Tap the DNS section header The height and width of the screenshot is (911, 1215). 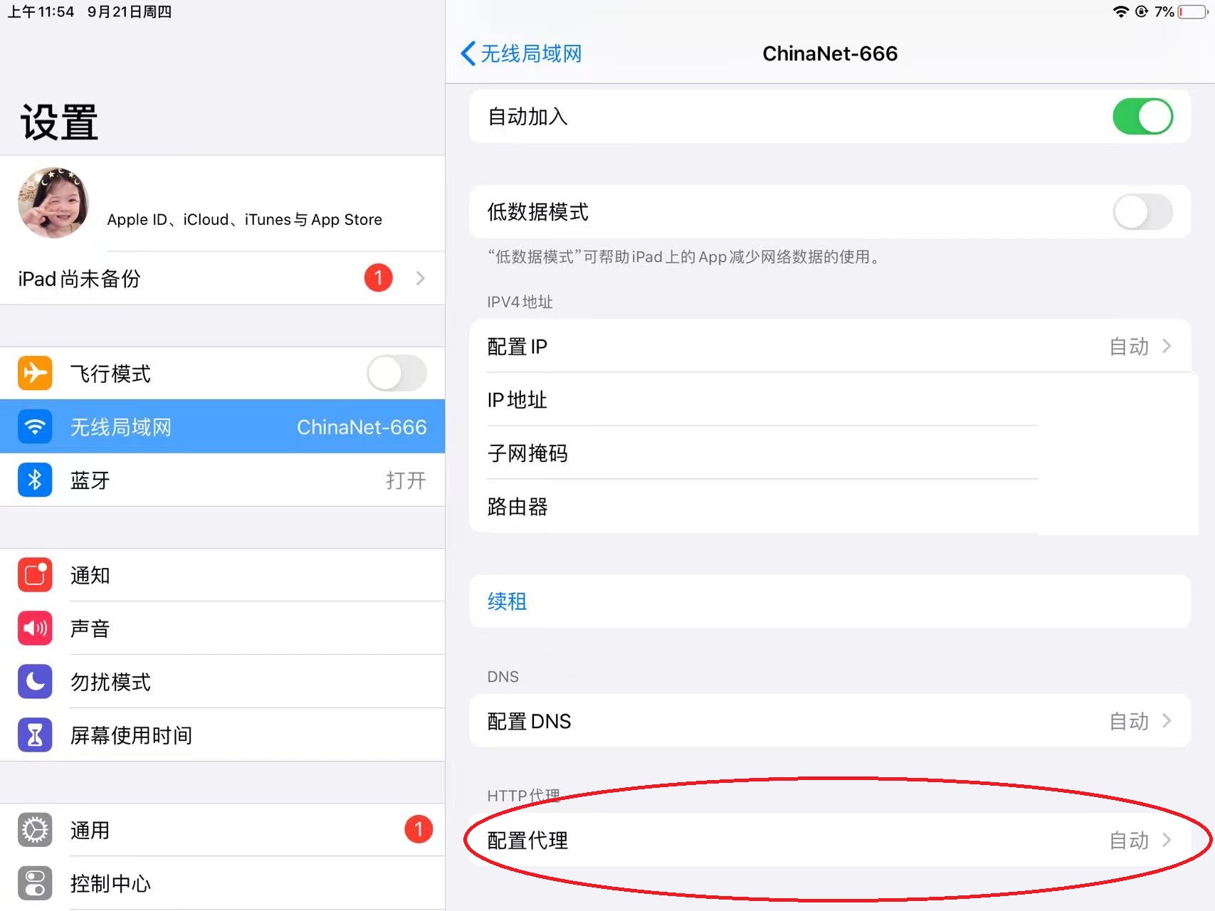pyautogui.click(x=503, y=677)
